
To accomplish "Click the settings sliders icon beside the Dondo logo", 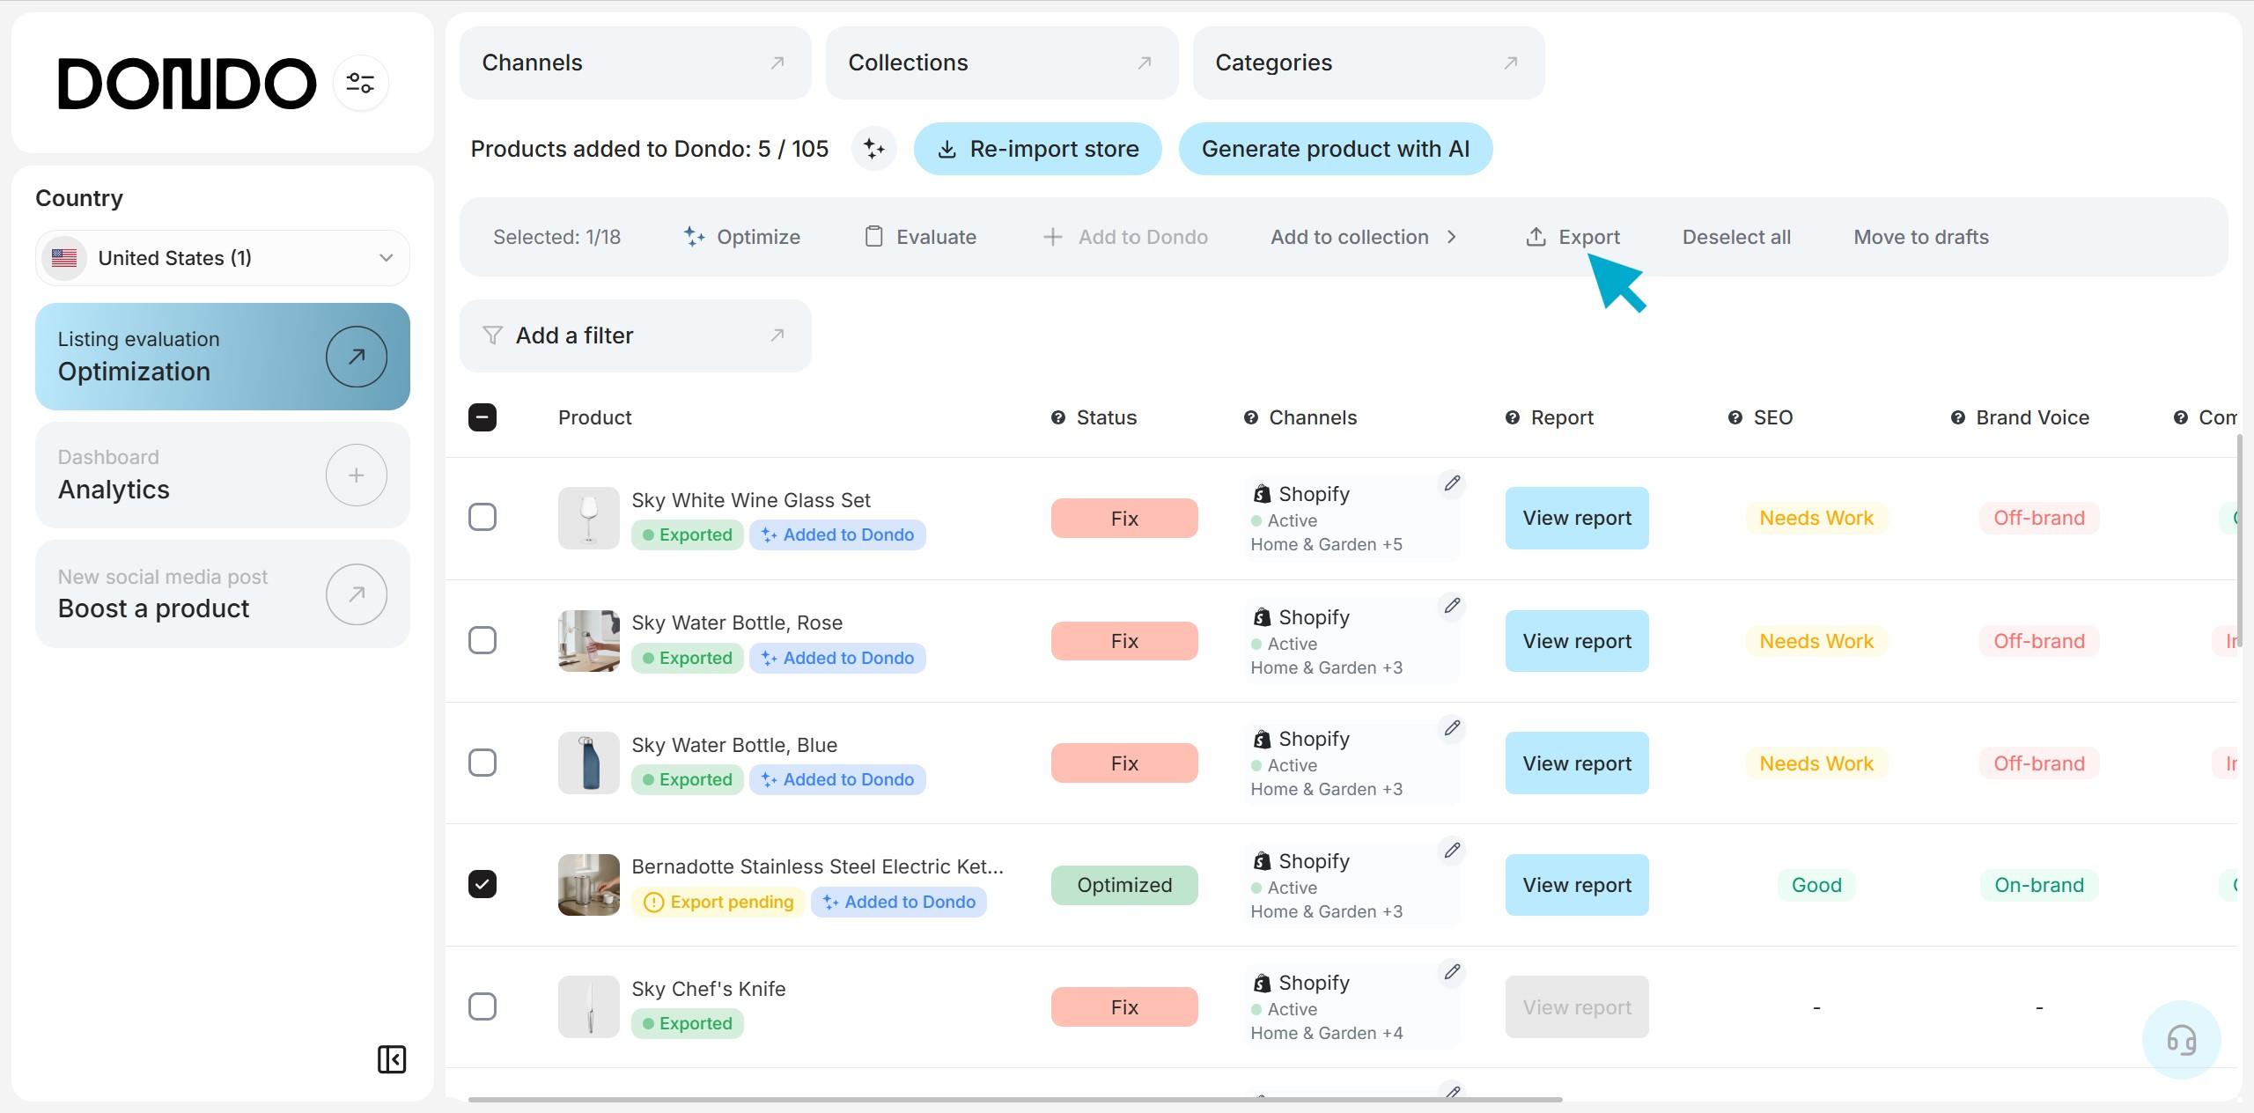I will tap(360, 84).
